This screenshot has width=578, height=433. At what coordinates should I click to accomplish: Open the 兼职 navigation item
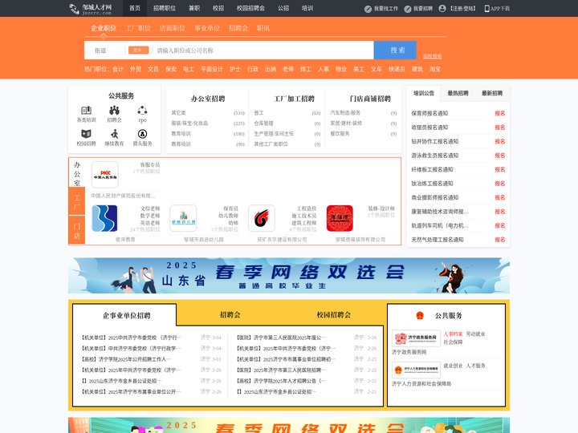[x=194, y=8]
